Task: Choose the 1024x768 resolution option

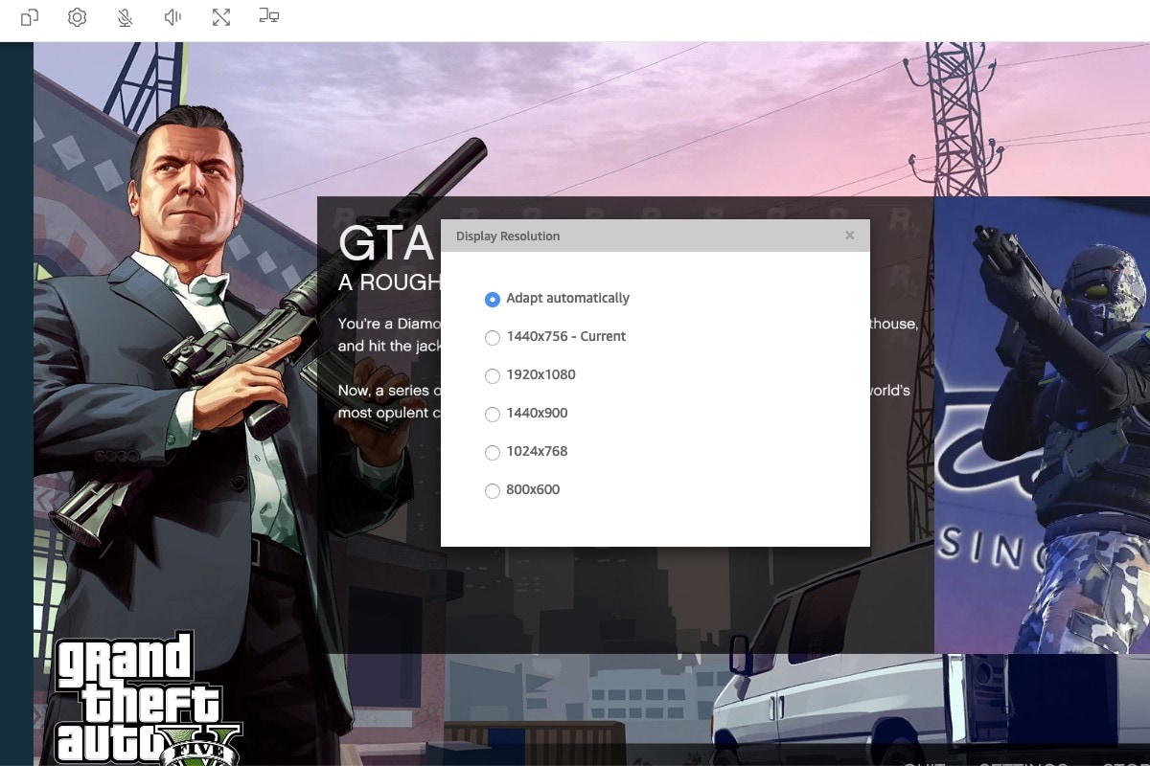Action: pyautogui.click(x=493, y=452)
